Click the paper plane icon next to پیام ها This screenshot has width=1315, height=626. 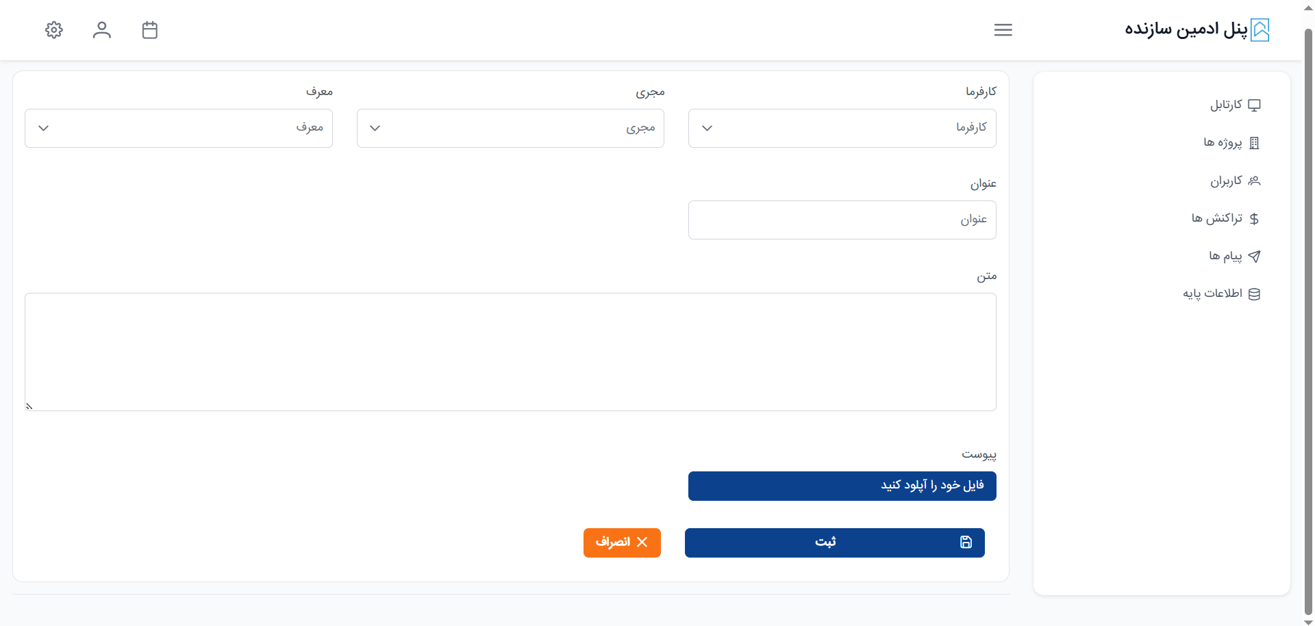(1254, 257)
